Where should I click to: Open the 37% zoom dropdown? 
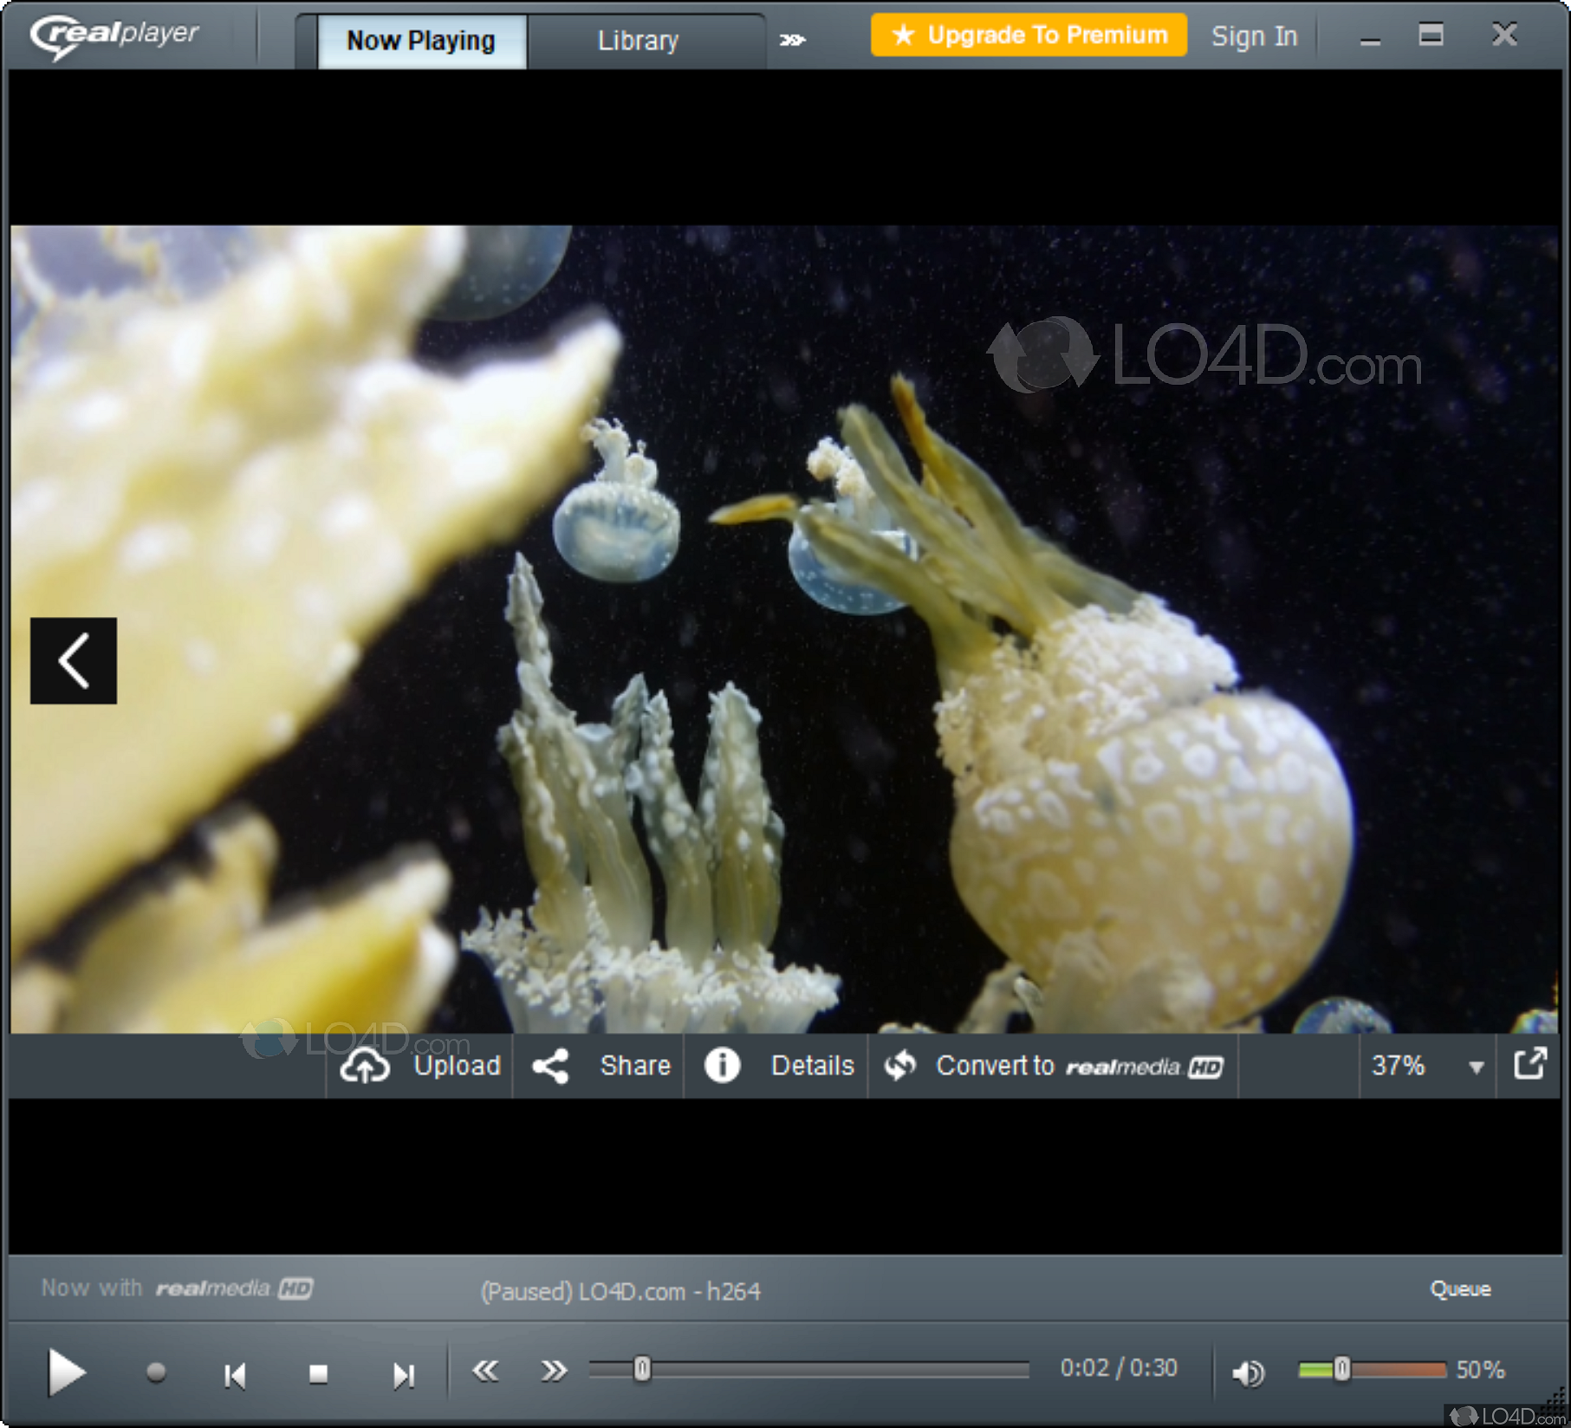tap(1476, 1067)
